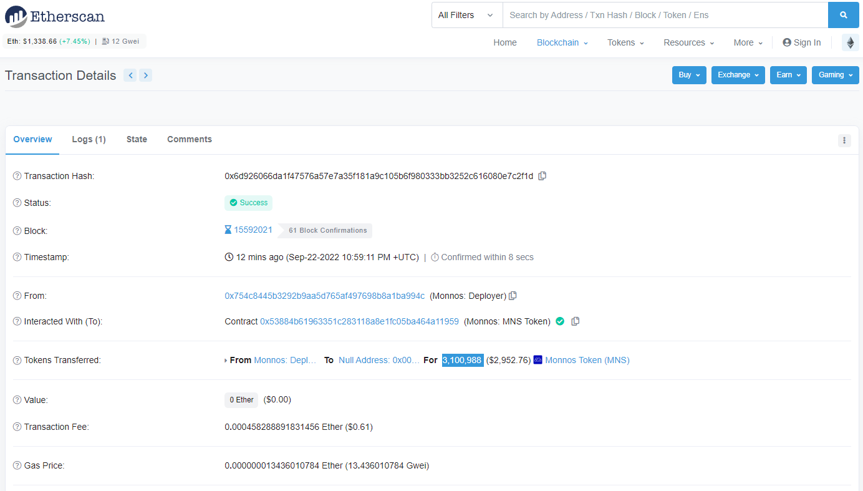Click the gas pump icon
Screen dimensions: 863x491
click(x=106, y=41)
